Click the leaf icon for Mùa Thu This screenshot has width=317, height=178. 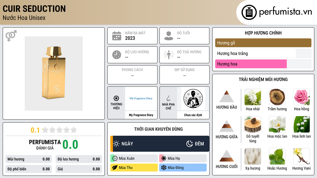point(115,167)
